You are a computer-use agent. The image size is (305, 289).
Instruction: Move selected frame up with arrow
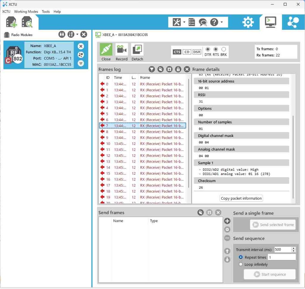[227, 251]
